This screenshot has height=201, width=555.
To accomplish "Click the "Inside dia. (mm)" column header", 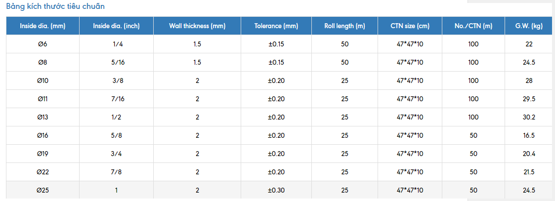I will tap(43, 26).
